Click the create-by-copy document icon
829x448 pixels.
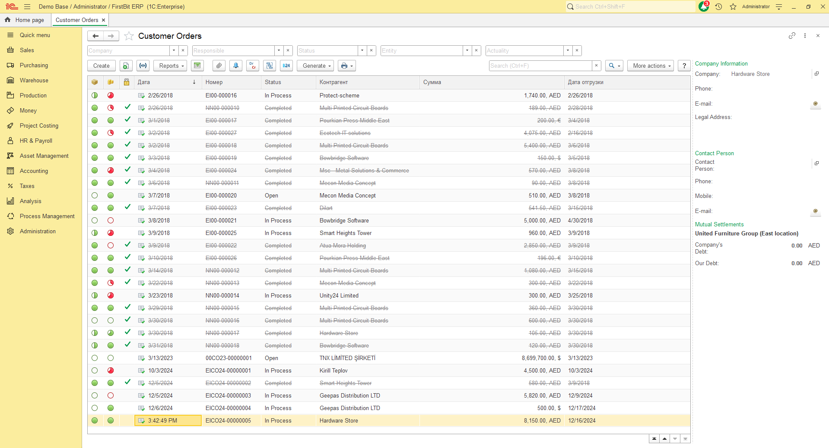[x=126, y=66]
